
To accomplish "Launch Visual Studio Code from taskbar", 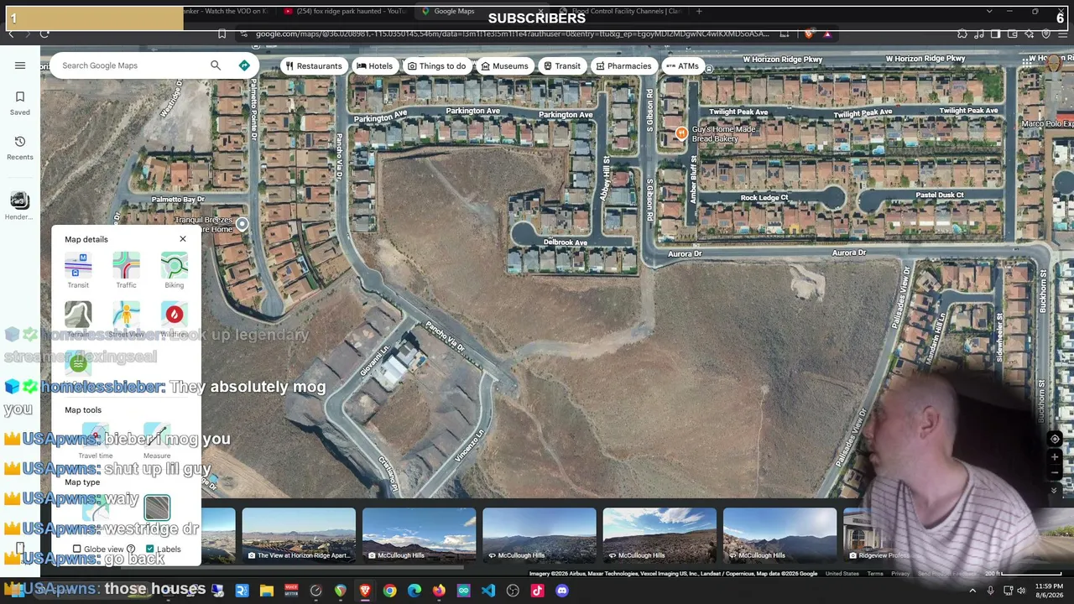I will (488, 591).
